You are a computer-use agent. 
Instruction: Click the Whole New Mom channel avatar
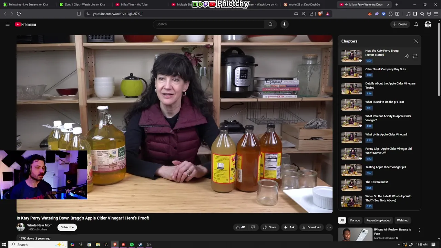(21, 227)
